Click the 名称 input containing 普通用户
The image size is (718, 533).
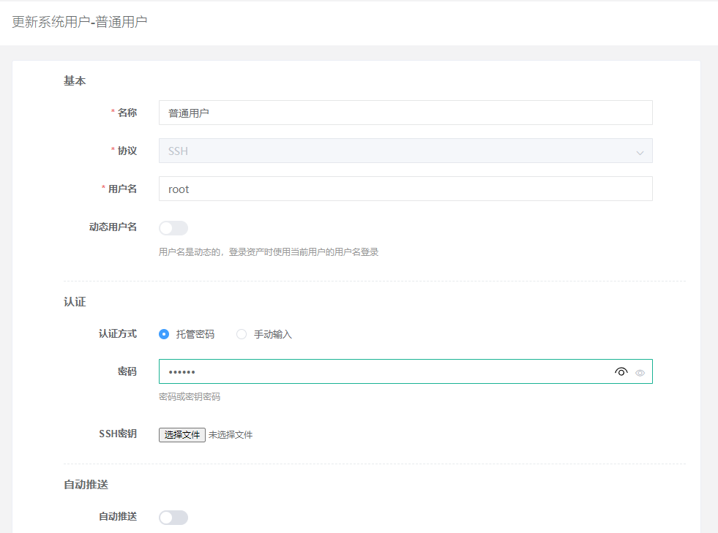(x=405, y=113)
